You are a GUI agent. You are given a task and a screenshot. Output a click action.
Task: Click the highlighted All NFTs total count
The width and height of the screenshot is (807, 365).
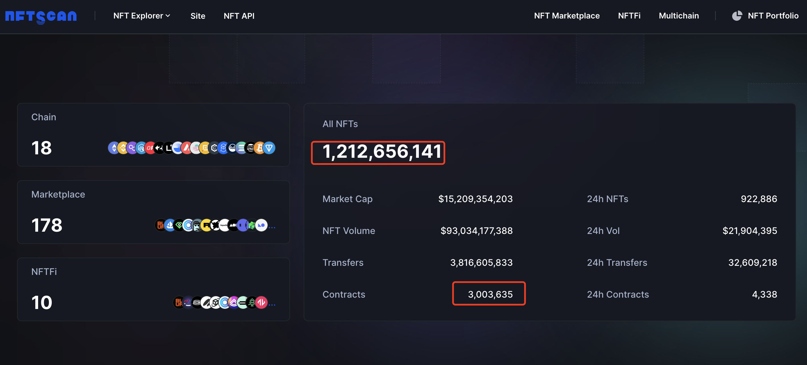pyautogui.click(x=378, y=153)
